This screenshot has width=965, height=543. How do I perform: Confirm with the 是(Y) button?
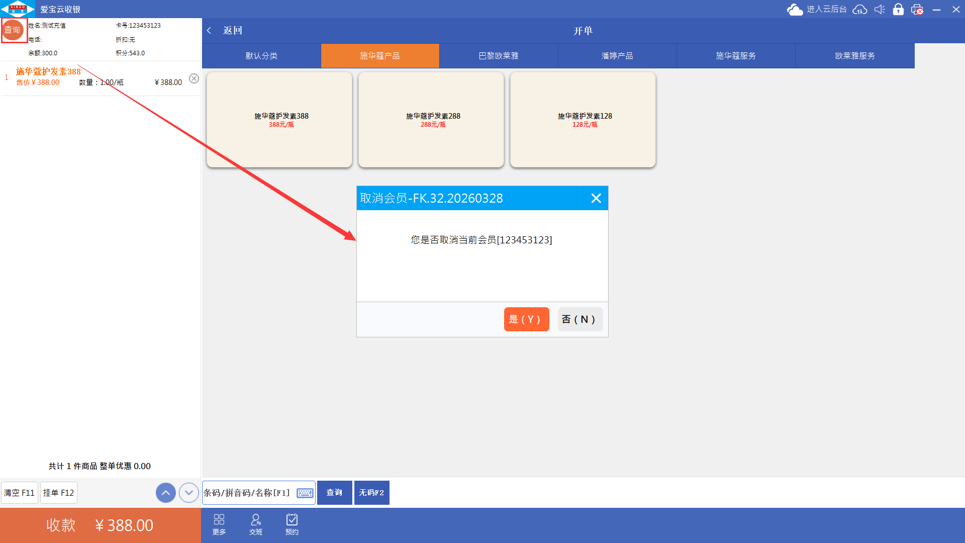526,319
